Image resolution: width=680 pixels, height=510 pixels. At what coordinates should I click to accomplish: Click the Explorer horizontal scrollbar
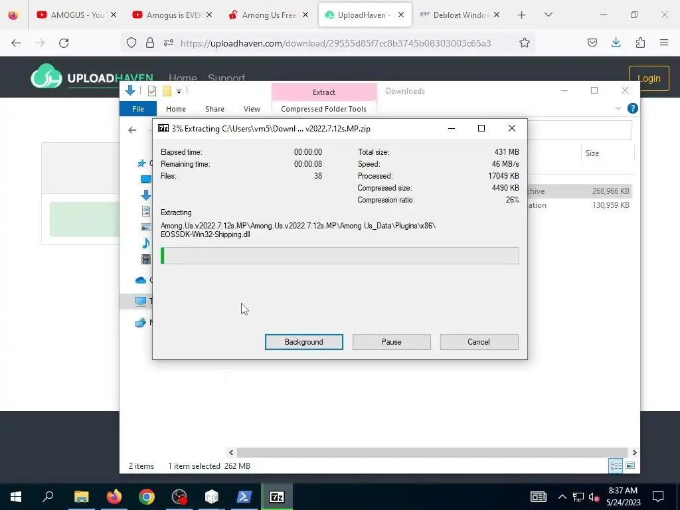point(432,452)
